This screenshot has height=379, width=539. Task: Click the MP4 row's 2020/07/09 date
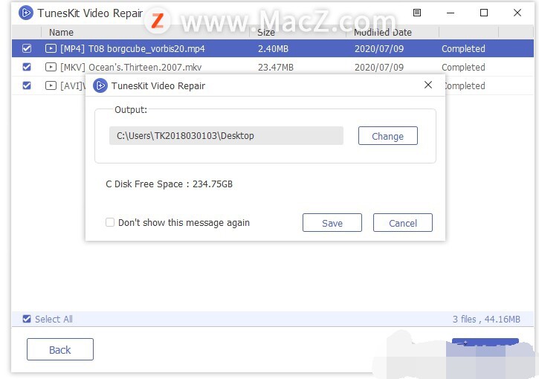pyautogui.click(x=379, y=49)
